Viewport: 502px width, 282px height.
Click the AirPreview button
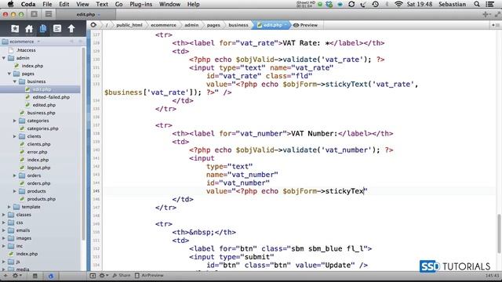[x=149, y=275]
